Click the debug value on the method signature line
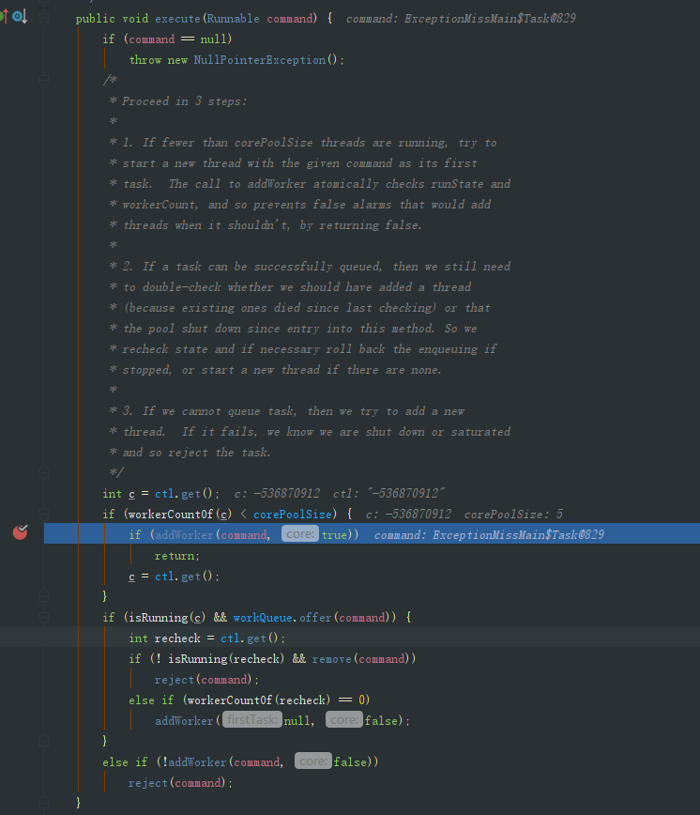The image size is (700, 815). [x=461, y=19]
